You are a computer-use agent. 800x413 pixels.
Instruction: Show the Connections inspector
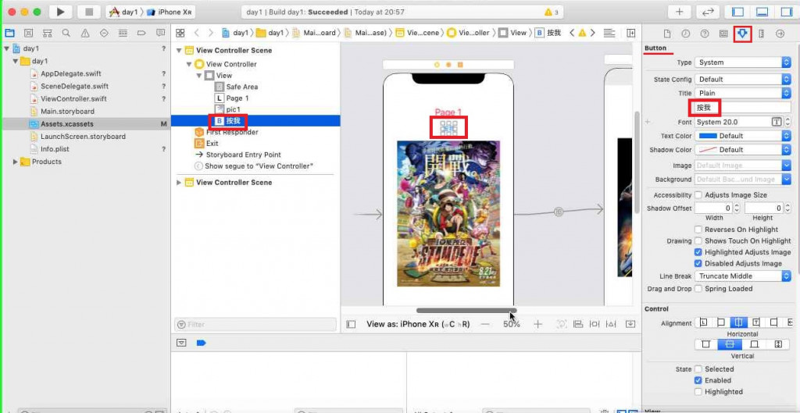pyautogui.click(x=780, y=34)
